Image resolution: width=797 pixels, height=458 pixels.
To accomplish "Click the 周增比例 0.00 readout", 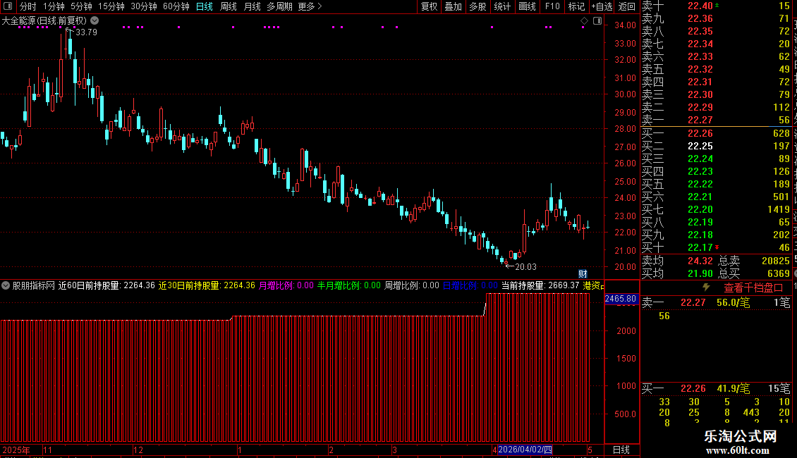I will click(411, 286).
